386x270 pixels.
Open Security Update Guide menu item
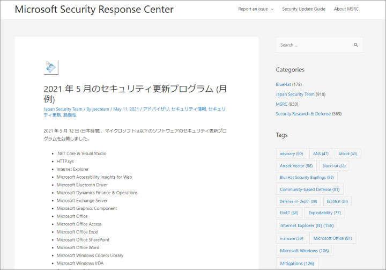click(303, 9)
